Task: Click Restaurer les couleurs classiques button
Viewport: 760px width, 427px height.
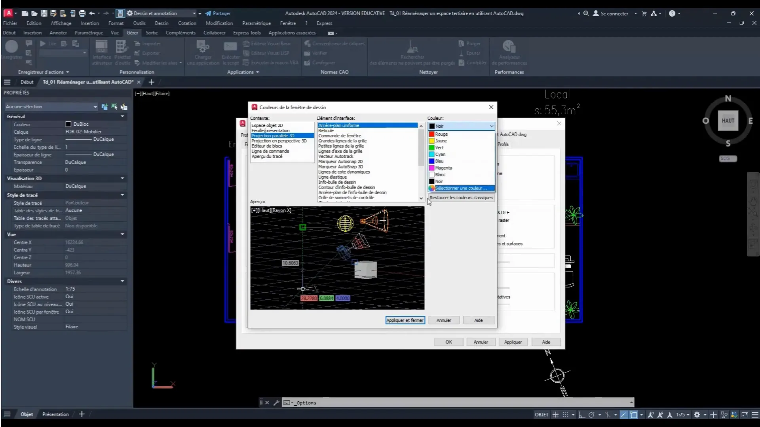Action: point(461,198)
